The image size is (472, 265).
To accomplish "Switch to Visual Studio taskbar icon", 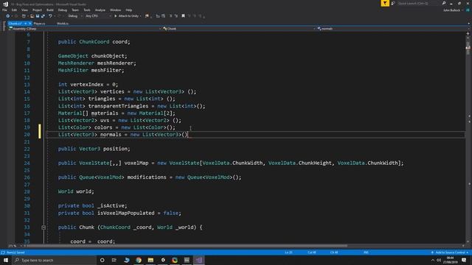I will pos(198,260).
